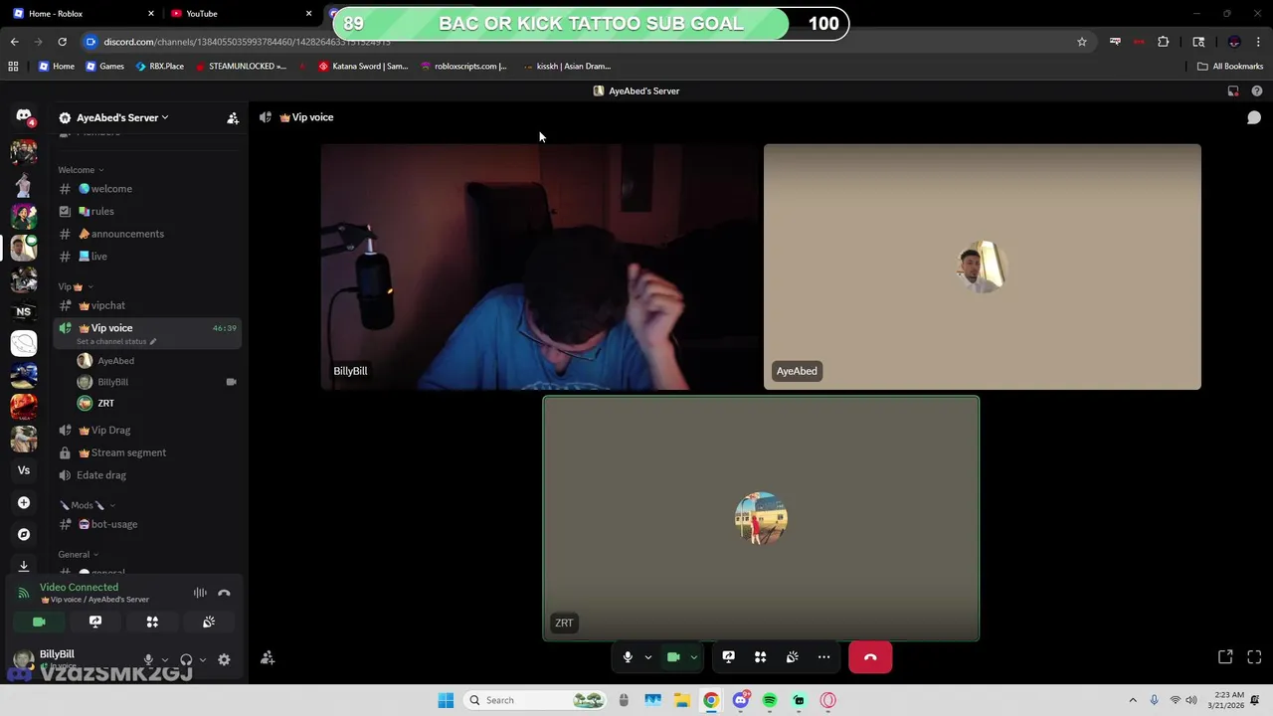1273x716 pixels.
Task: Collapse the General category
Action: coord(79,554)
